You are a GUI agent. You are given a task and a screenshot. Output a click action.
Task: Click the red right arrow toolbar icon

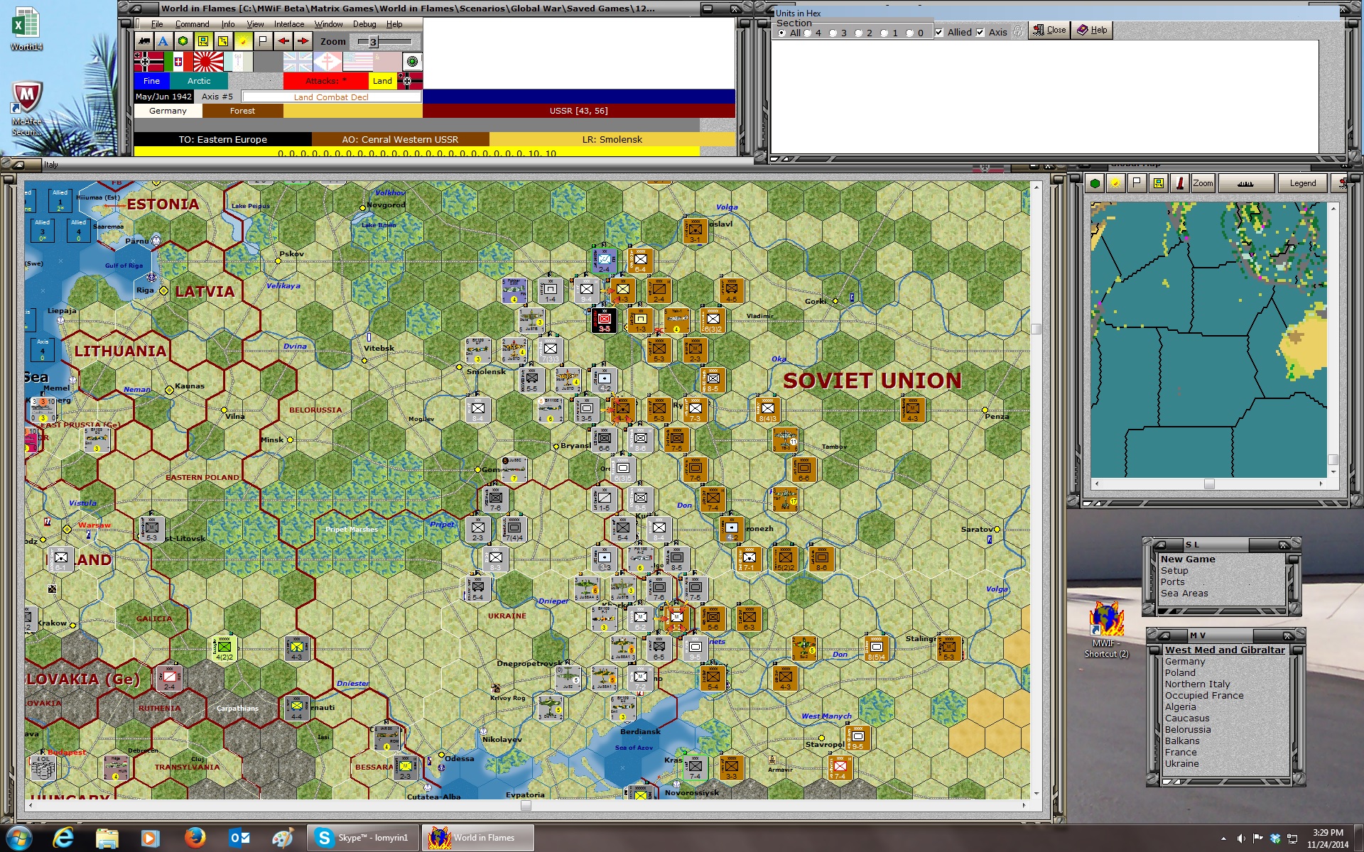point(303,41)
